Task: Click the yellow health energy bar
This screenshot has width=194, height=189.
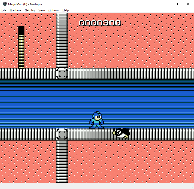Action: click(21, 47)
